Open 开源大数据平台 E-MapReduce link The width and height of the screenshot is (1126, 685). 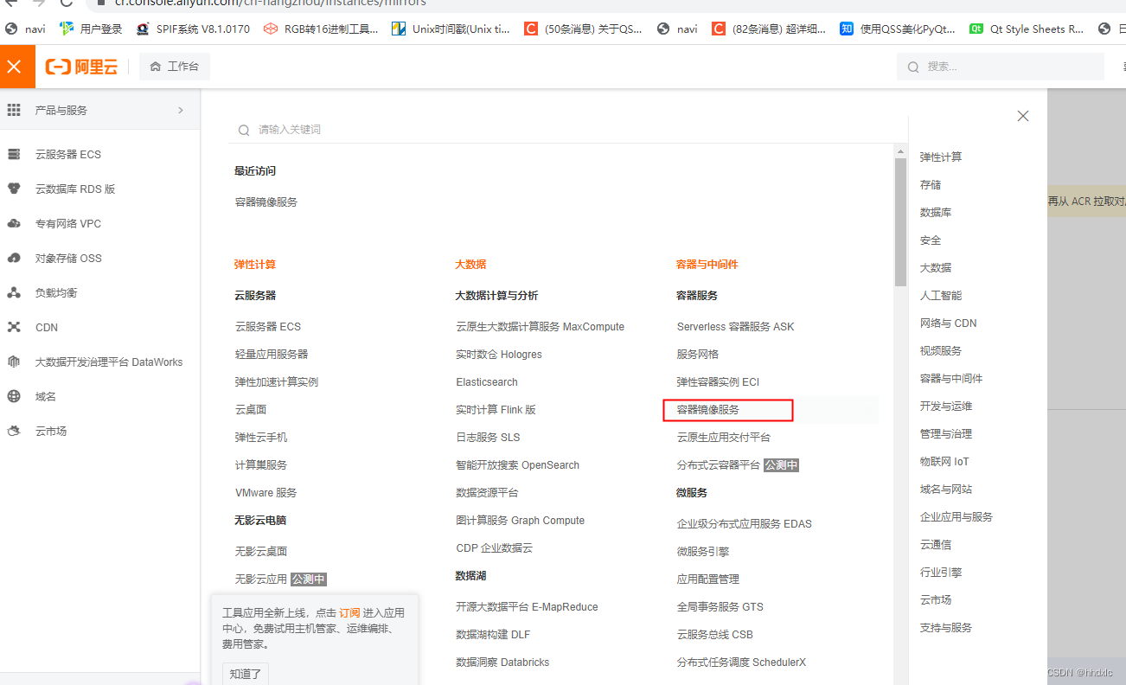[528, 607]
